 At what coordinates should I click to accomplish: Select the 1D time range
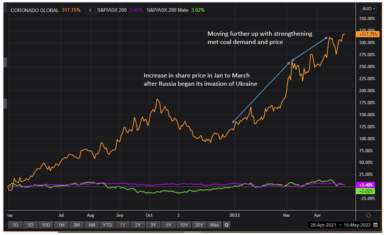[15, 225]
